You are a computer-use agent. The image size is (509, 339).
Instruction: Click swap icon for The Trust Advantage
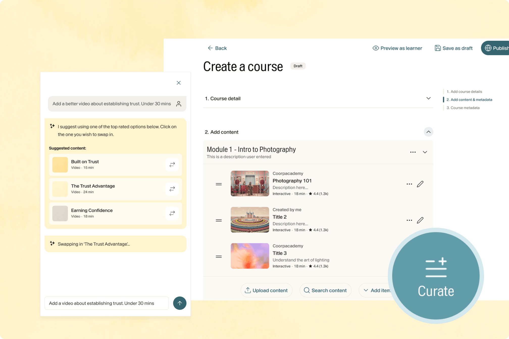click(172, 189)
